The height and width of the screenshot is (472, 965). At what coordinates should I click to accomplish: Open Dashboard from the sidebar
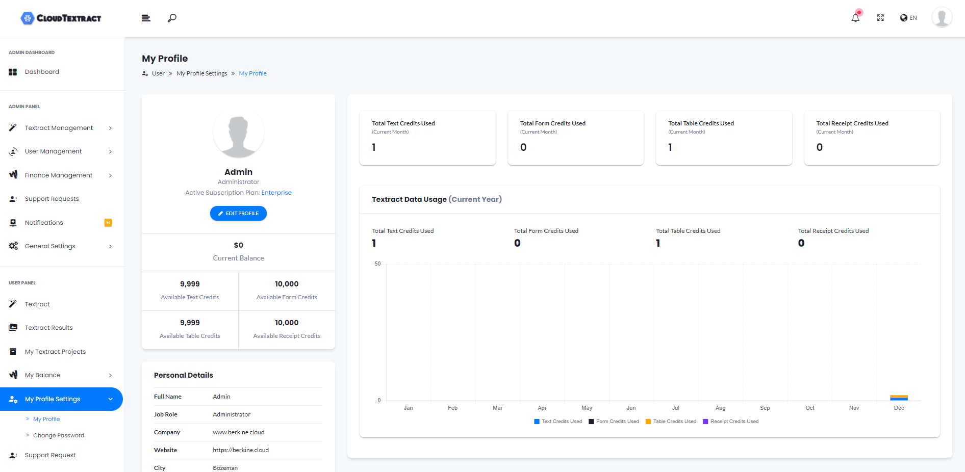[x=42, y=72]
